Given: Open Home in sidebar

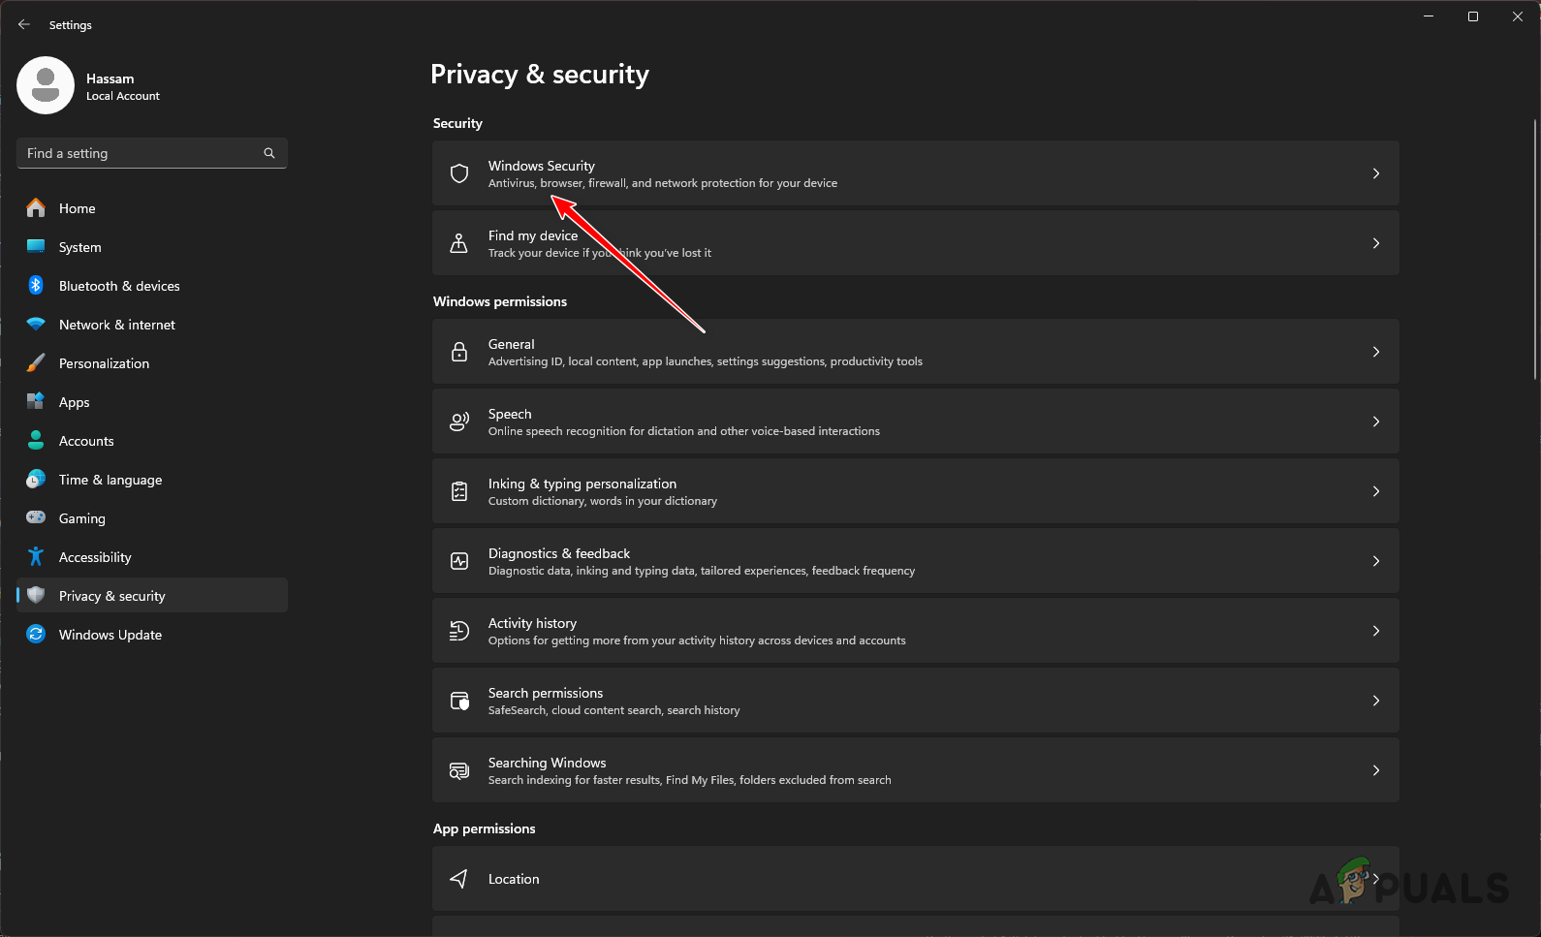Looking at the screenshot, I should tap(152, 207).
